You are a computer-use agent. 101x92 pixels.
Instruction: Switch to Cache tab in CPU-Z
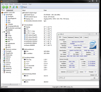point(65,37)
